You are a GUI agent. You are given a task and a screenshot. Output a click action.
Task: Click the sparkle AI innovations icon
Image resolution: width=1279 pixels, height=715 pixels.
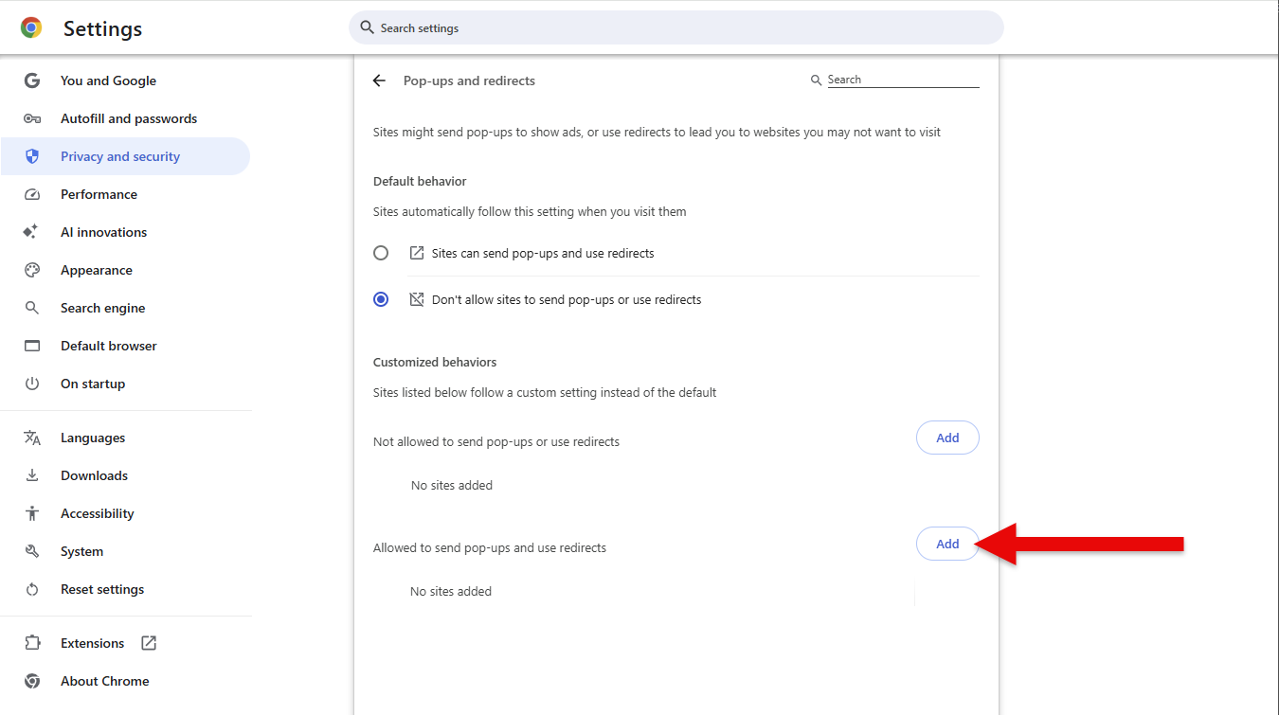pyautogui.click(x=31, y=232)
